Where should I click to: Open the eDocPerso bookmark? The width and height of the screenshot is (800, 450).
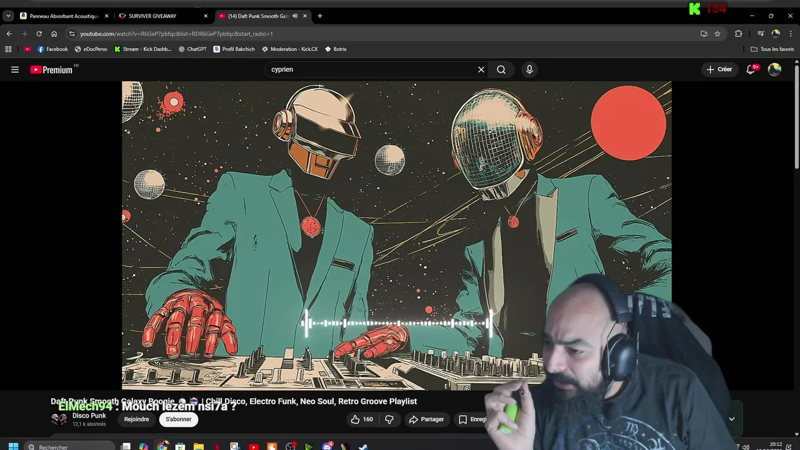coord(91,49)
